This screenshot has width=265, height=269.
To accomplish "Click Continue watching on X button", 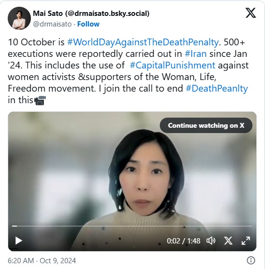I will (206, 125).
